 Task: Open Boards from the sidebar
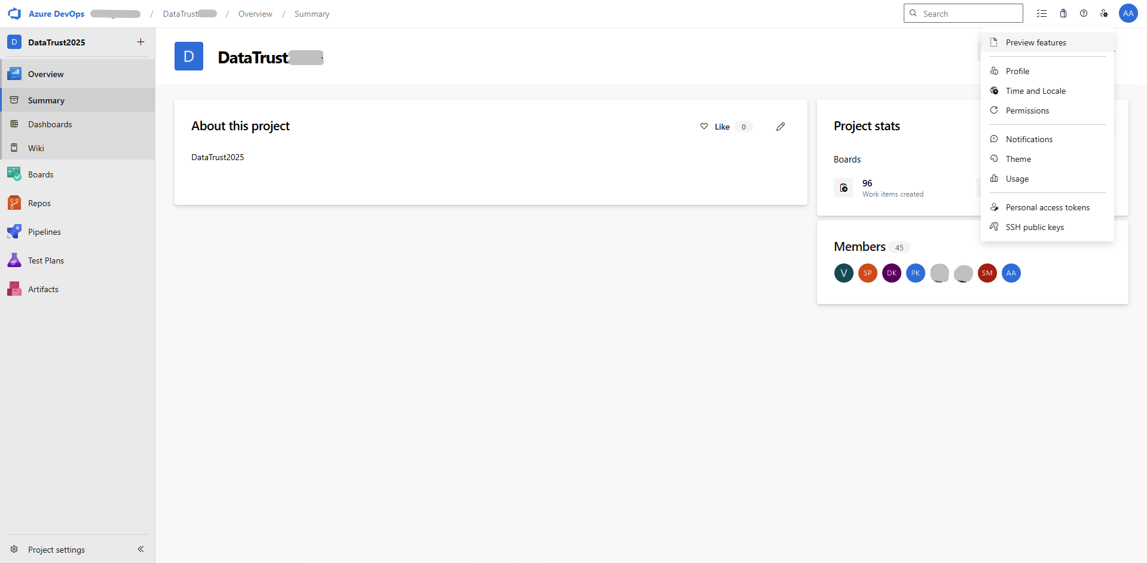click(x=78, y=174)
